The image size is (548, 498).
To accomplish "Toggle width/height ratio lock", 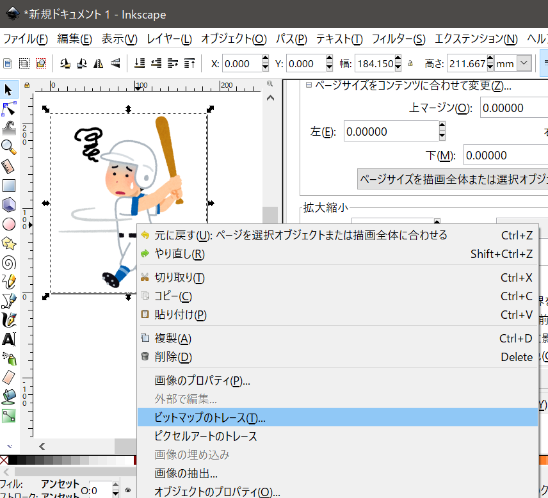I will click(410, 63).
